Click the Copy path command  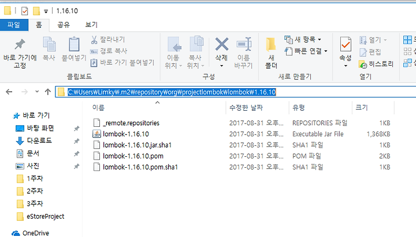coord(109,51)
